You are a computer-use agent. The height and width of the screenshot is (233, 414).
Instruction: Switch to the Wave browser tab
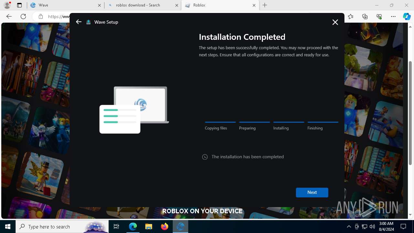coord(66,5)
